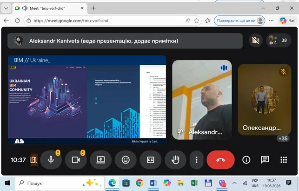
Task: Raise your hand in the meeting
Action: (x=175, y=160)
